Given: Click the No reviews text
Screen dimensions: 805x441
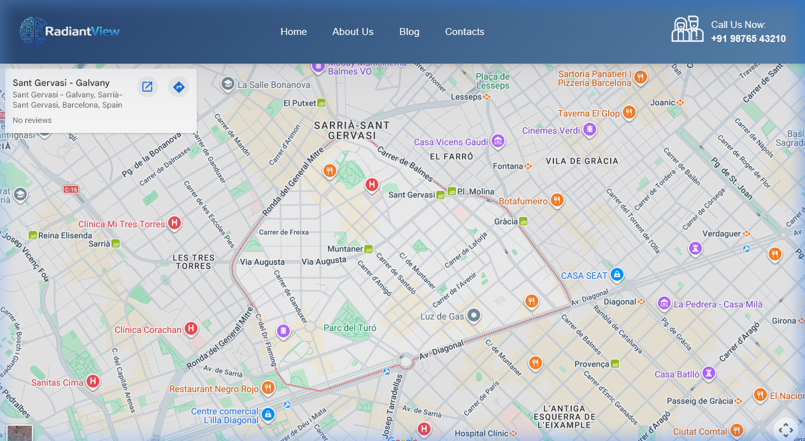Looking at the screenshot, I should (32, 120).
